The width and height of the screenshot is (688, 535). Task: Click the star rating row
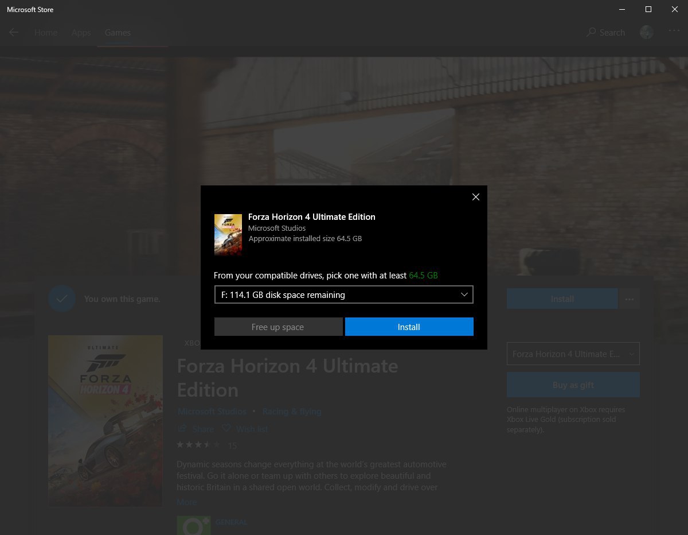[198, 445]
